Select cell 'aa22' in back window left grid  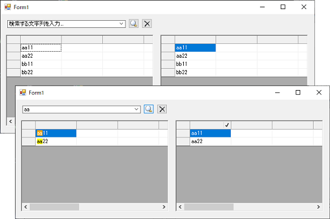click(41, 56)
